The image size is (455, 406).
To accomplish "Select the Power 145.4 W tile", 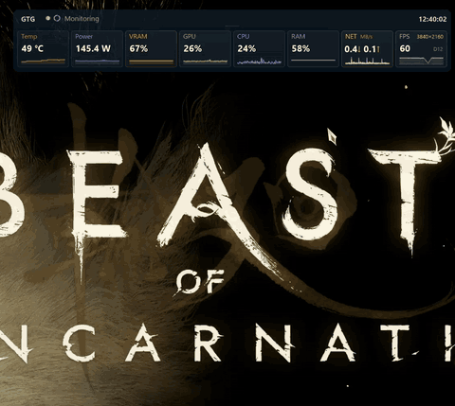I will [97, 49].
